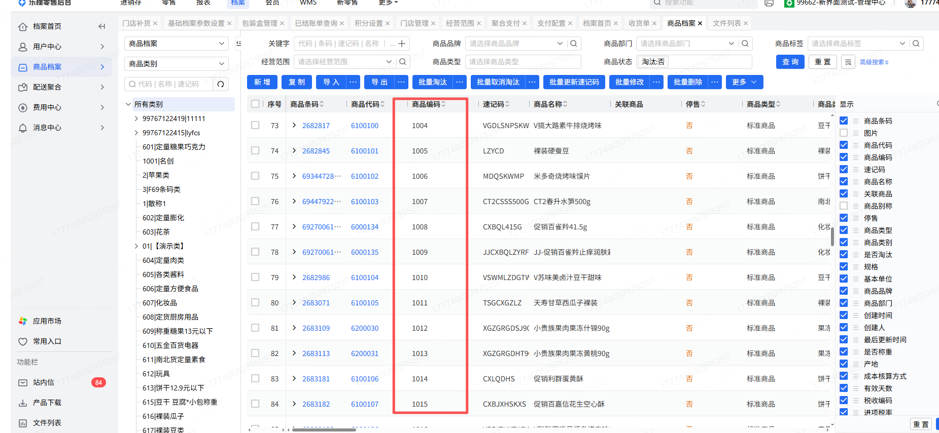939x433 pixels.
Task: Click the 消息中心 bell icon
Action: pyautogui.click(x=23, y=128)
